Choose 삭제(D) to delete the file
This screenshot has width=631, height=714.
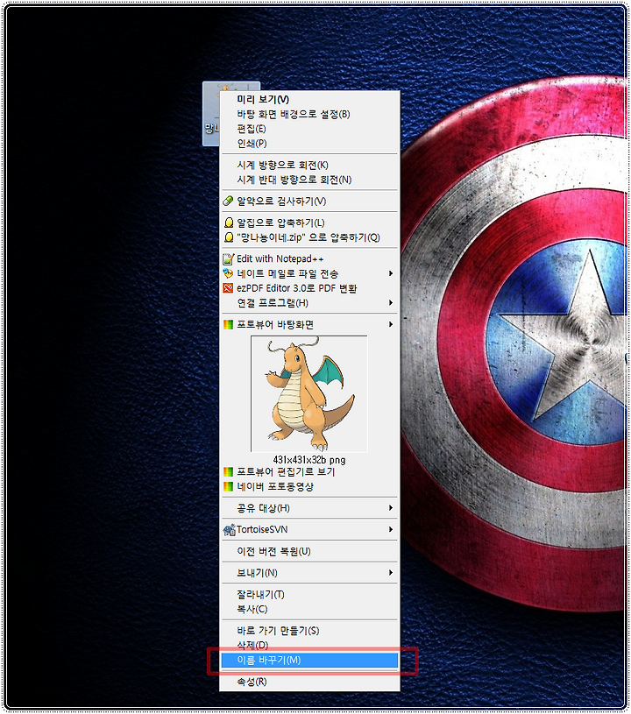310,646
